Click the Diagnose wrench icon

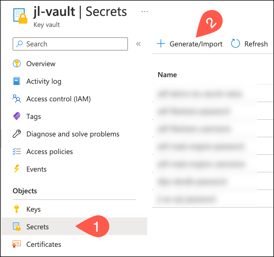point(17,134)
